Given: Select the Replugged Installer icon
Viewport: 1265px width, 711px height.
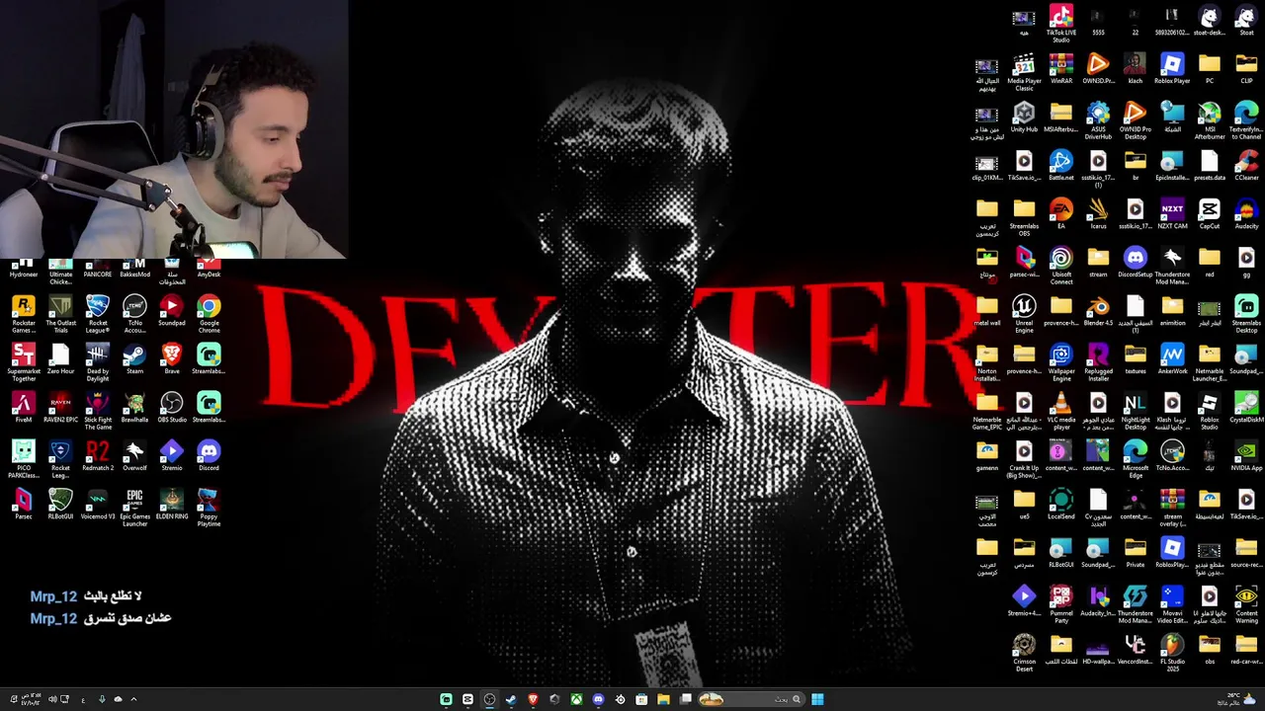Looking at the screenshot, I should click(x=1098, y=362).
